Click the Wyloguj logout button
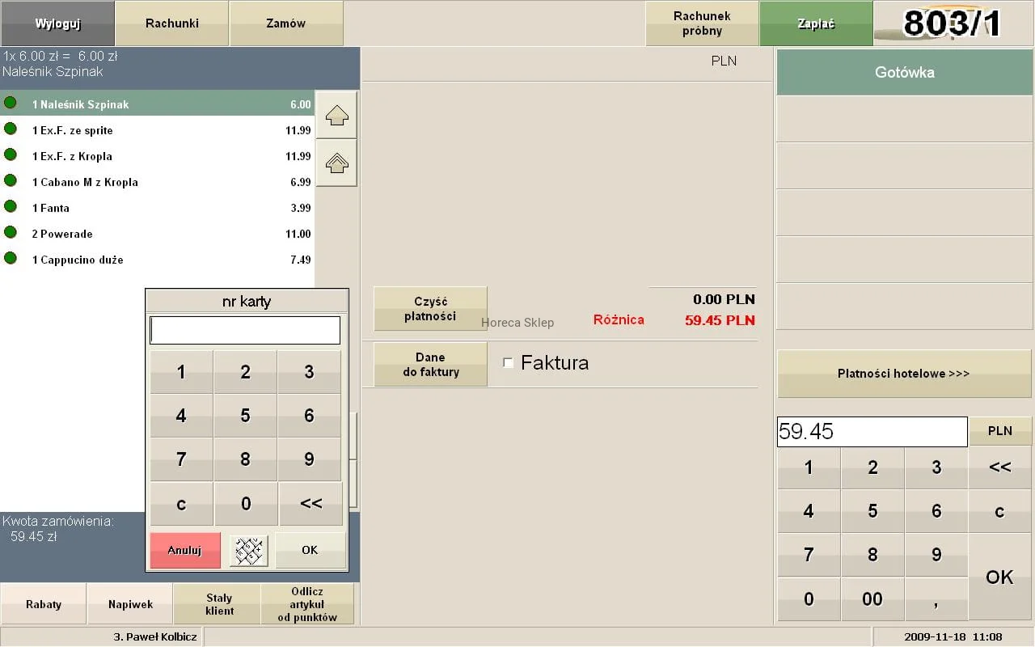 (x=57, y=23)
